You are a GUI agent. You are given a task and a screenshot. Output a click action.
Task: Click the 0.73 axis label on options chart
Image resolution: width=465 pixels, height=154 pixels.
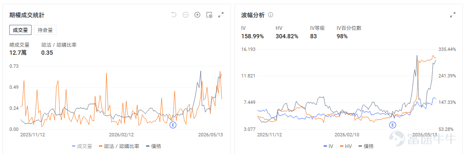pos(13,66)
